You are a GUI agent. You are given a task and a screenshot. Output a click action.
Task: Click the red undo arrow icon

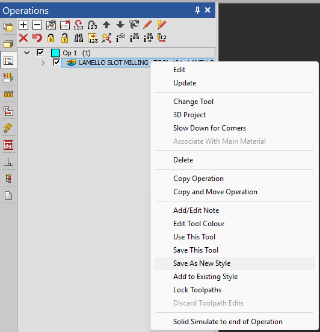tap(37, 38)
